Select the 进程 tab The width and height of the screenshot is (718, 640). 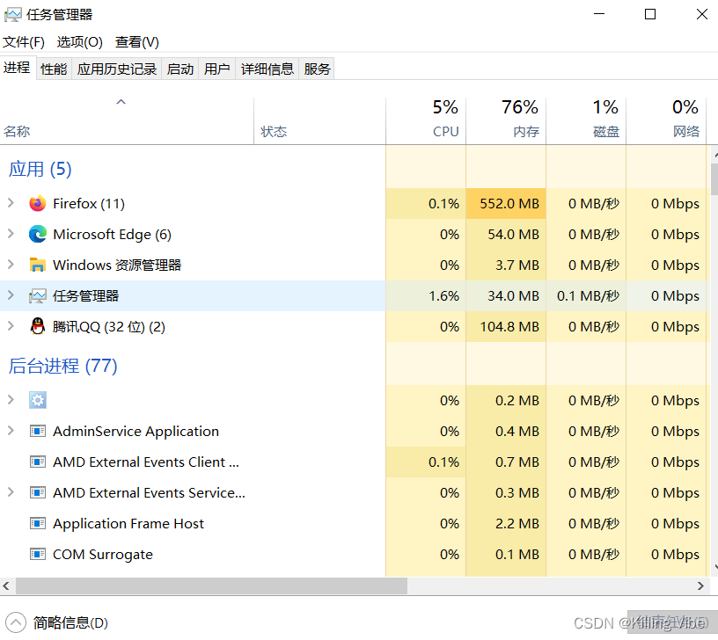coord(18,68)
